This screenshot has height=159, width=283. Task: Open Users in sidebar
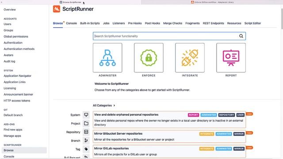[x=8, y=24]
